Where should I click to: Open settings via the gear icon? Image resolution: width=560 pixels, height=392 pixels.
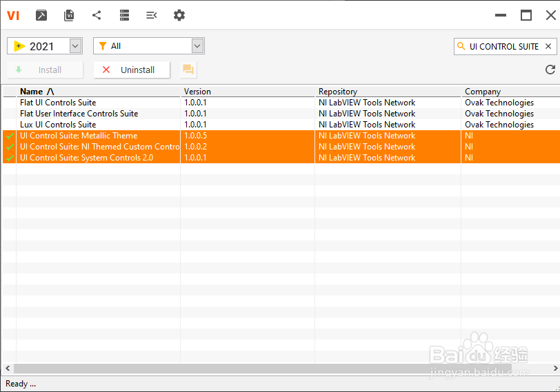click(x=179, y=15)
